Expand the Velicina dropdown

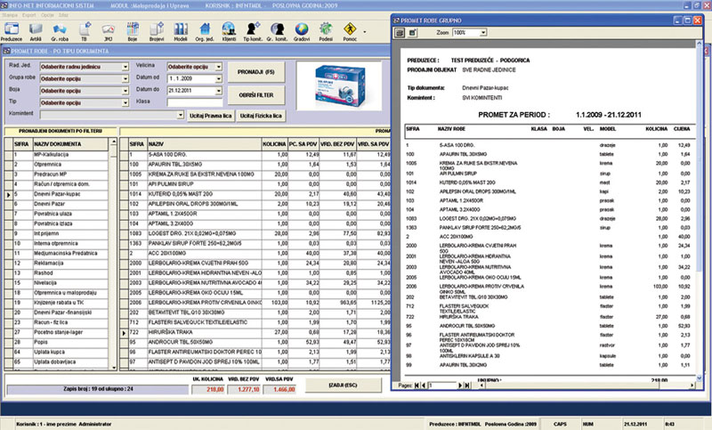(218, 67)
